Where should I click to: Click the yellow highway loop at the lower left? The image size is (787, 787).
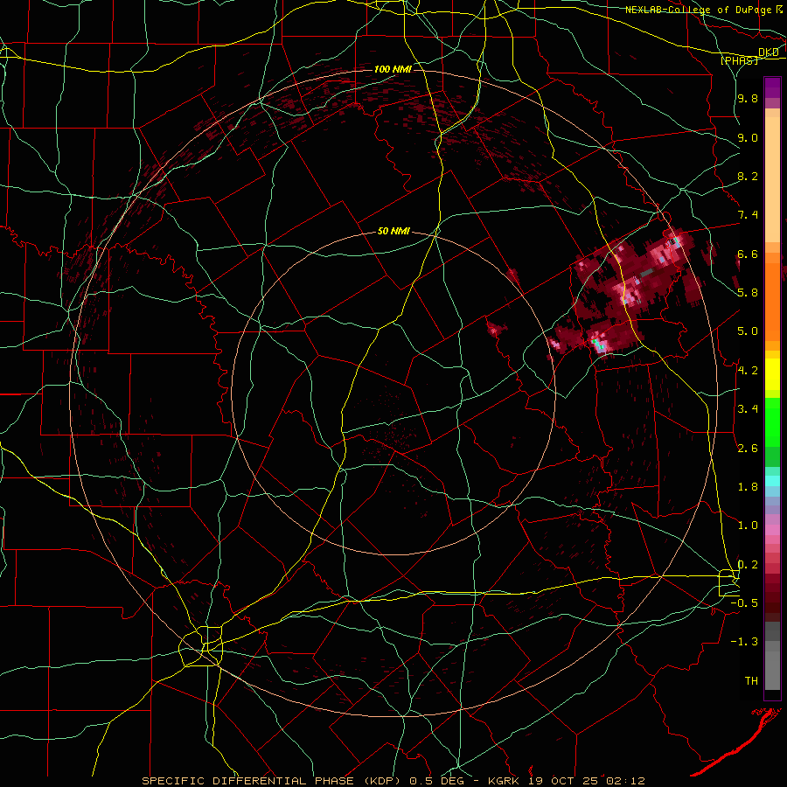pyautogui.click(x=201, y=646)
